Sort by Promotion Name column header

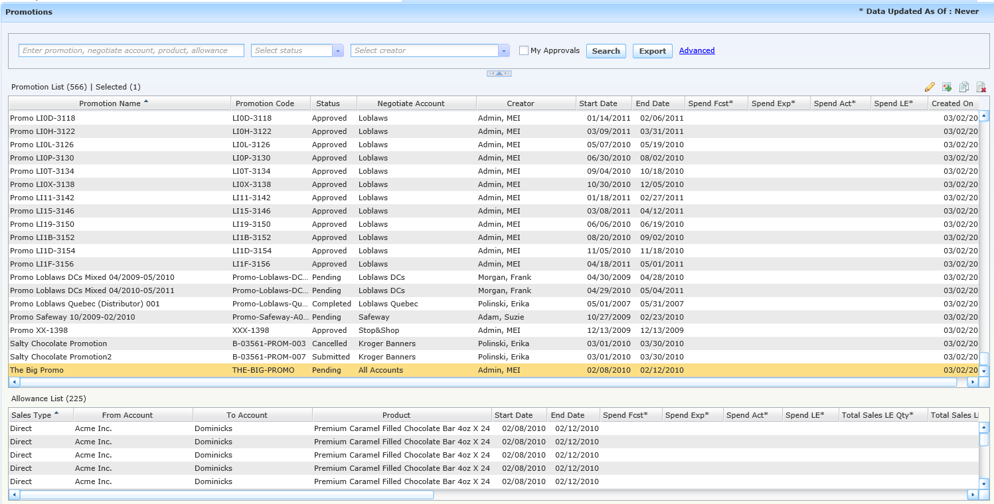point(110,103)
